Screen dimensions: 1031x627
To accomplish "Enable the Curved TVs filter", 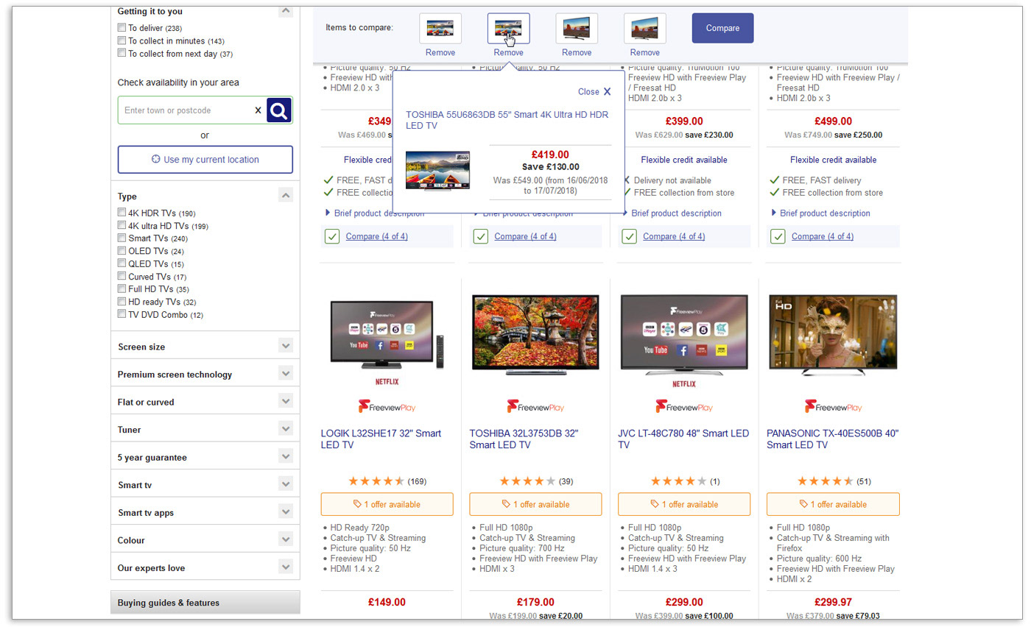I will coord(122,276).
